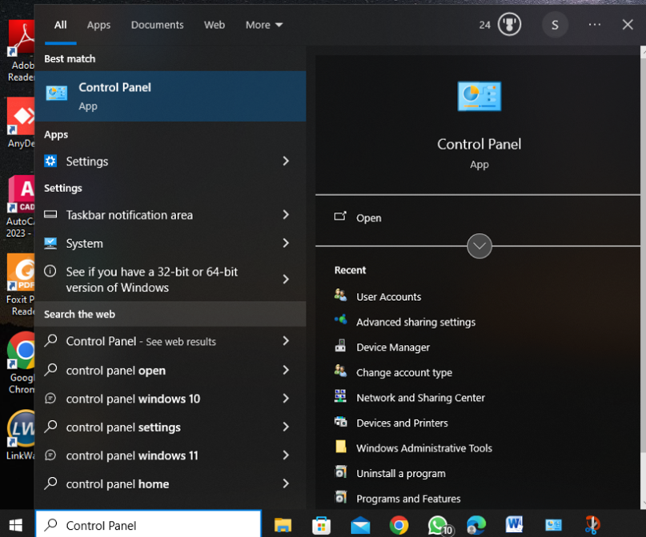
Task: Open Device Manager from recent list
Action: pos(392,347)
